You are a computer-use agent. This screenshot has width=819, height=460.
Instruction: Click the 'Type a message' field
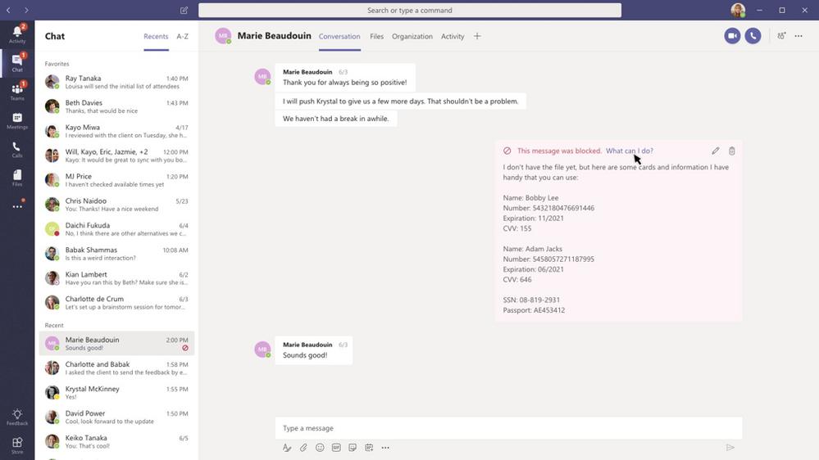pos(509,428)
